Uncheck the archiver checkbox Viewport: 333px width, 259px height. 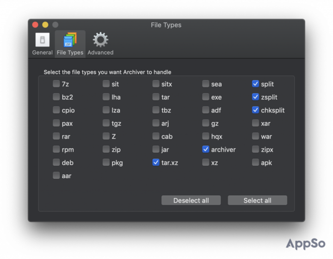click(x=205, y=149)
